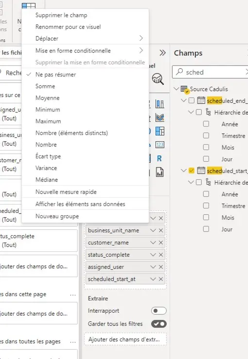This screenshot has height=359, width=248.
Task: Remove business_unit_name field with X
Action: [161, 230]
